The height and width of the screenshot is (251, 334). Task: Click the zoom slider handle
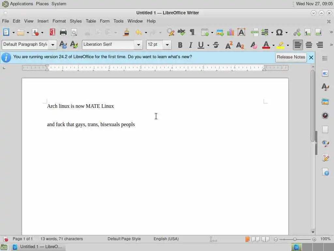coord(295,239)
